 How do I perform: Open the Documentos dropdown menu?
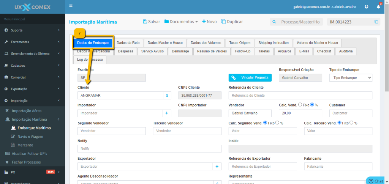coord(181,22)
